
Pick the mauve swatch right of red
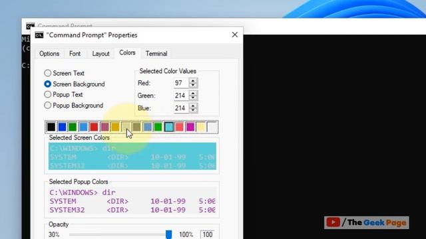pyautogui.click(x=105, y=127)
